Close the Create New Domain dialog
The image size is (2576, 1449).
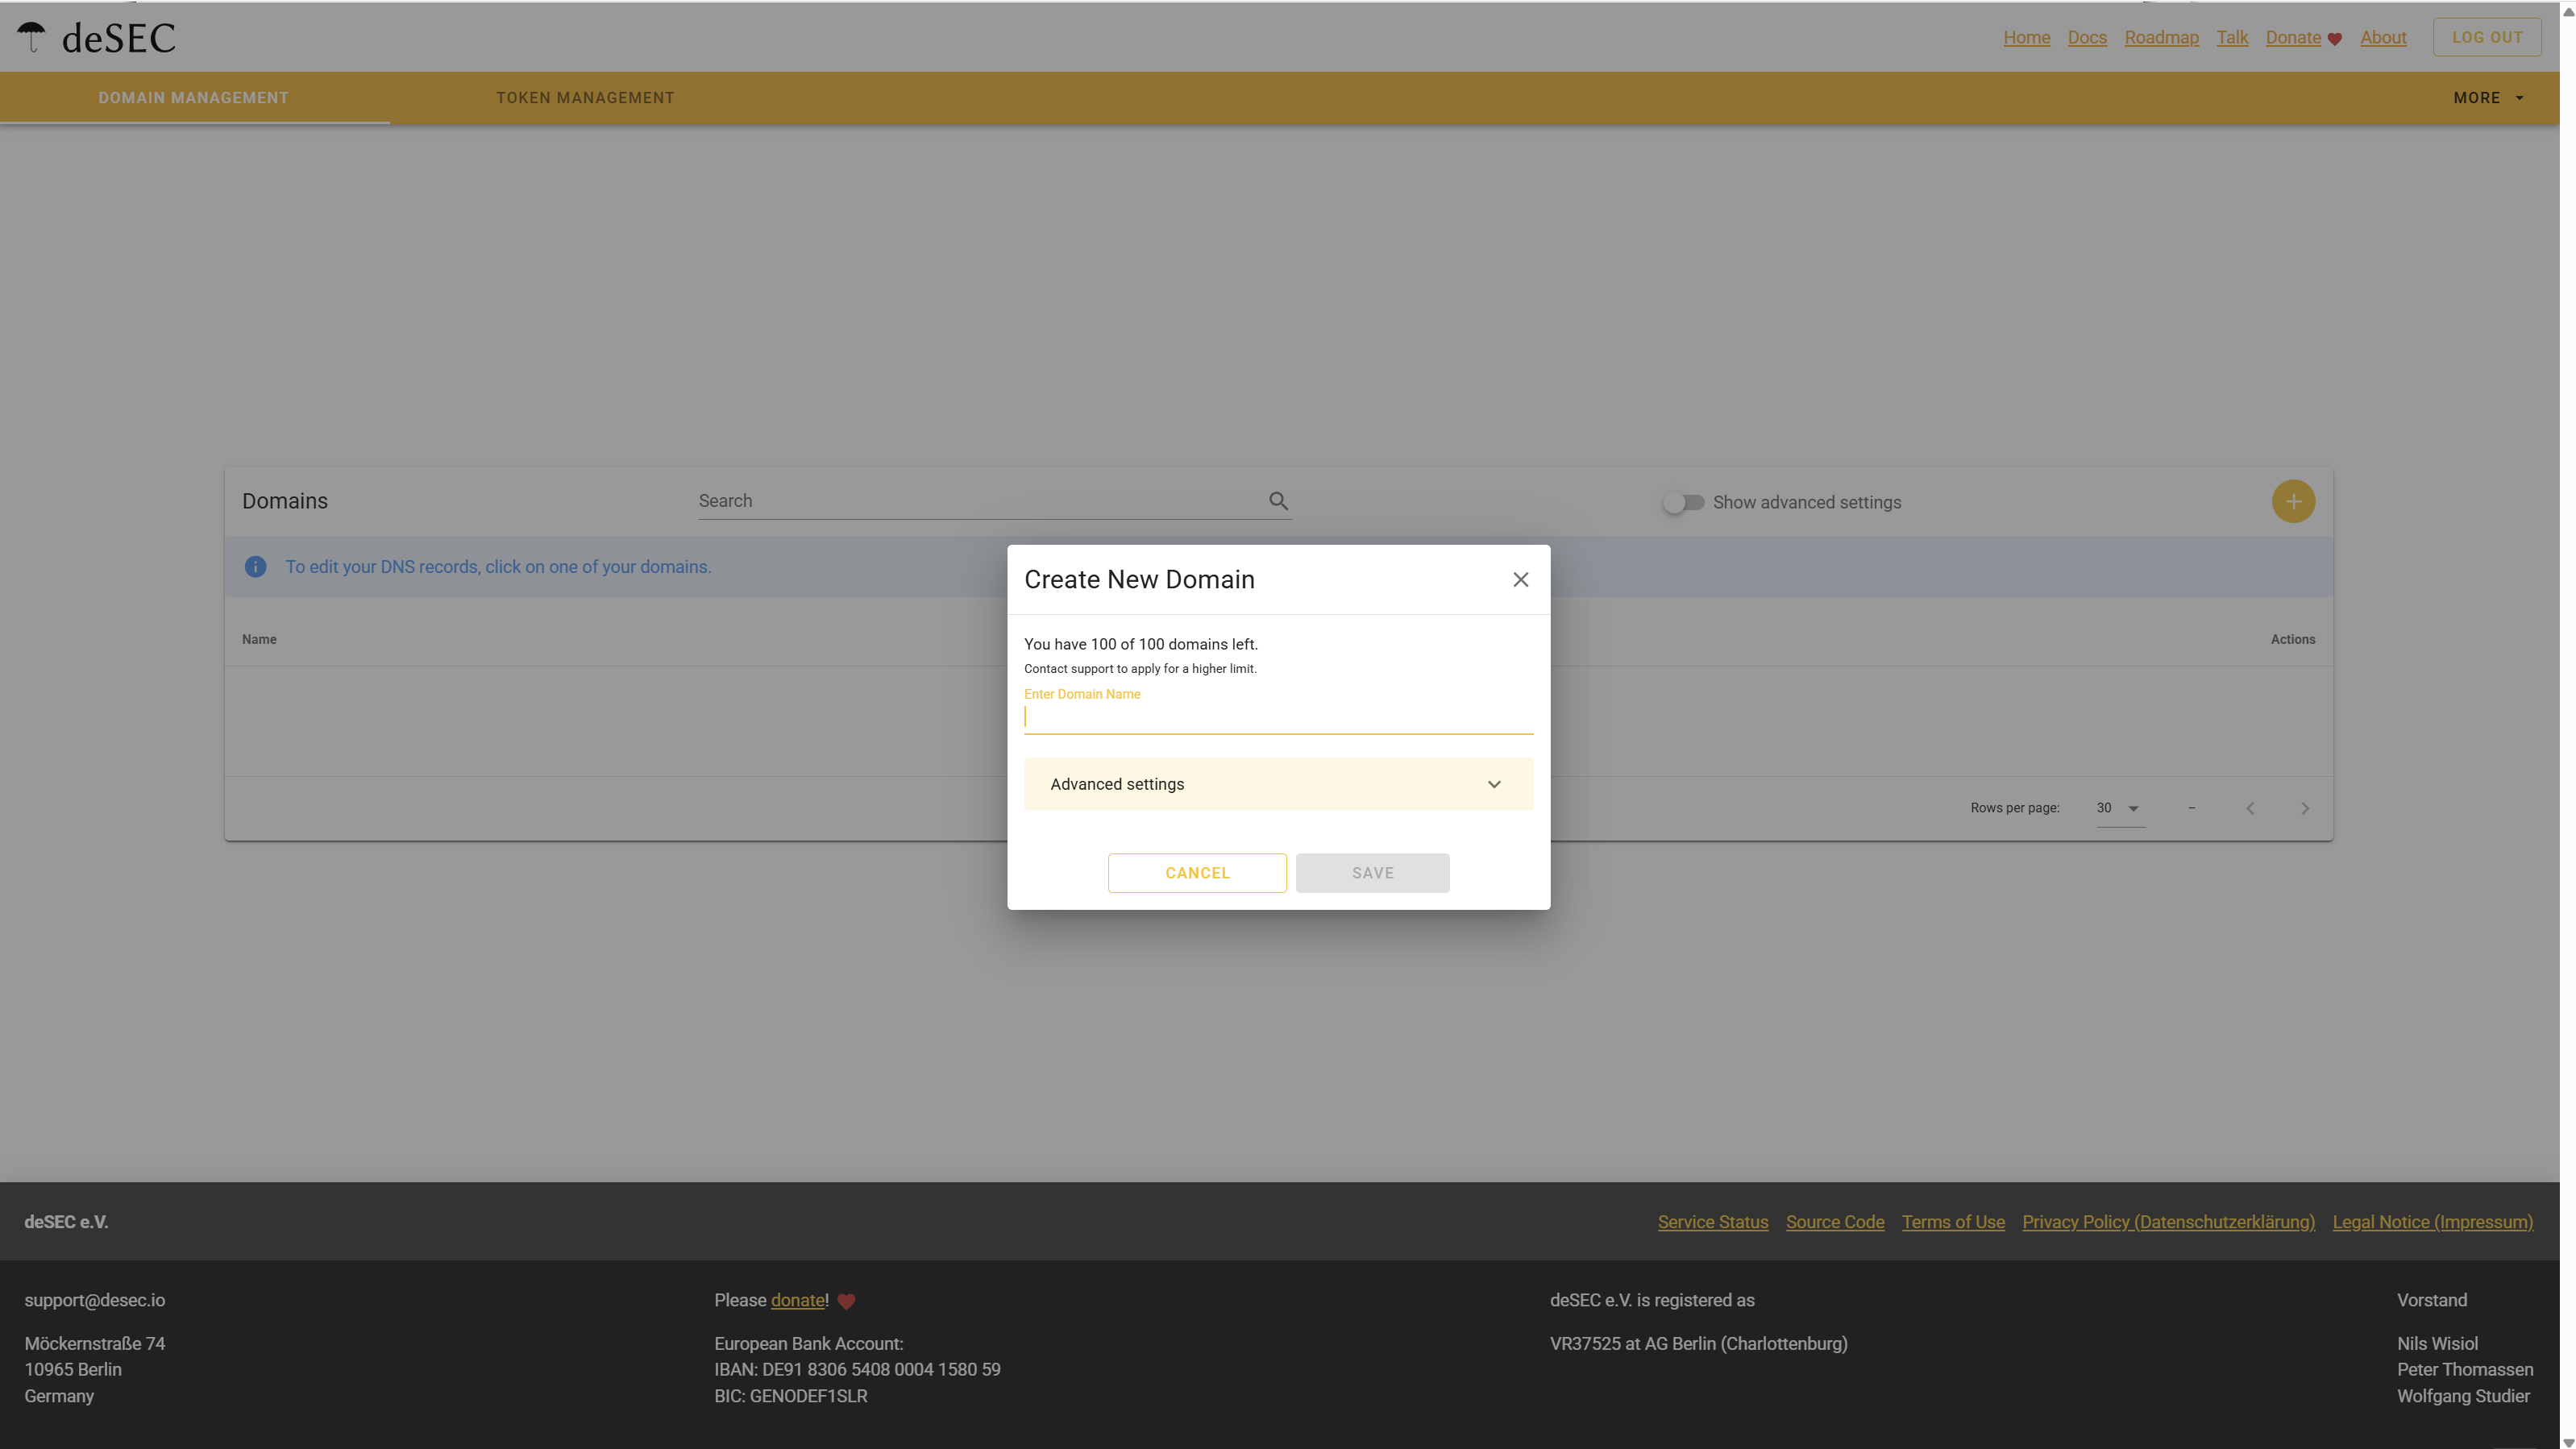1520,579
